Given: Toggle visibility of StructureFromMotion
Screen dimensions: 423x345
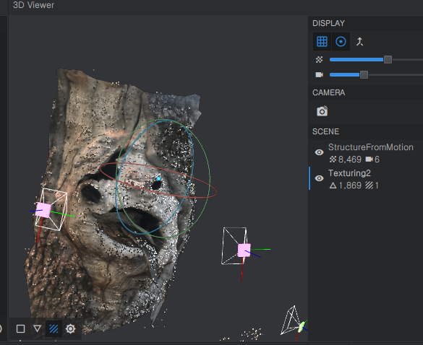Looking at the screenshot, I should (319, 152).
